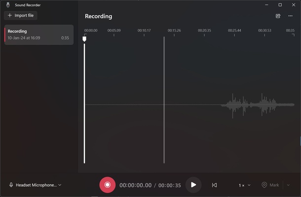Viewport: 301px width, 197px height.
Task: Skip back to the recording start
Action: coord(214,185)
